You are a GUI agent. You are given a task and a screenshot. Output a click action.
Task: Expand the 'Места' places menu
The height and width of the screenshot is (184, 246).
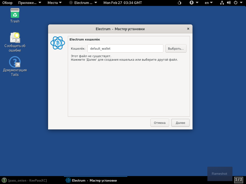pyautogui.click(x=54, y=3)
